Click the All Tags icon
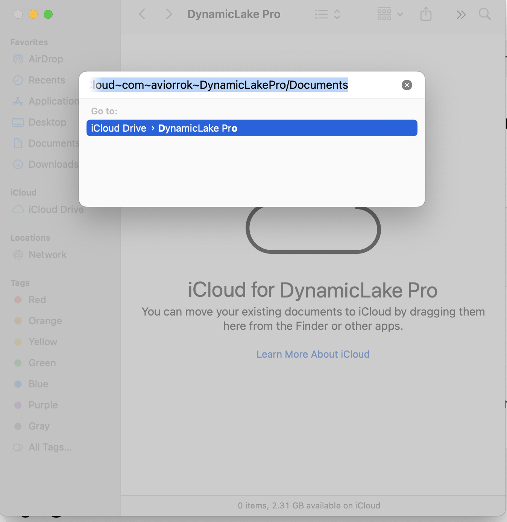Viewport: 507px width, 522px height. pos(18,447)
